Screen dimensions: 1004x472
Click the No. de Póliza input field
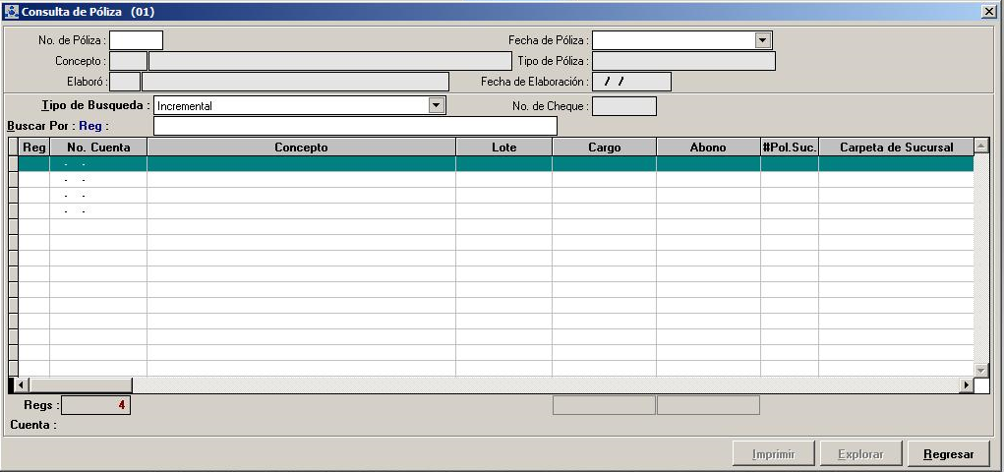136,40
